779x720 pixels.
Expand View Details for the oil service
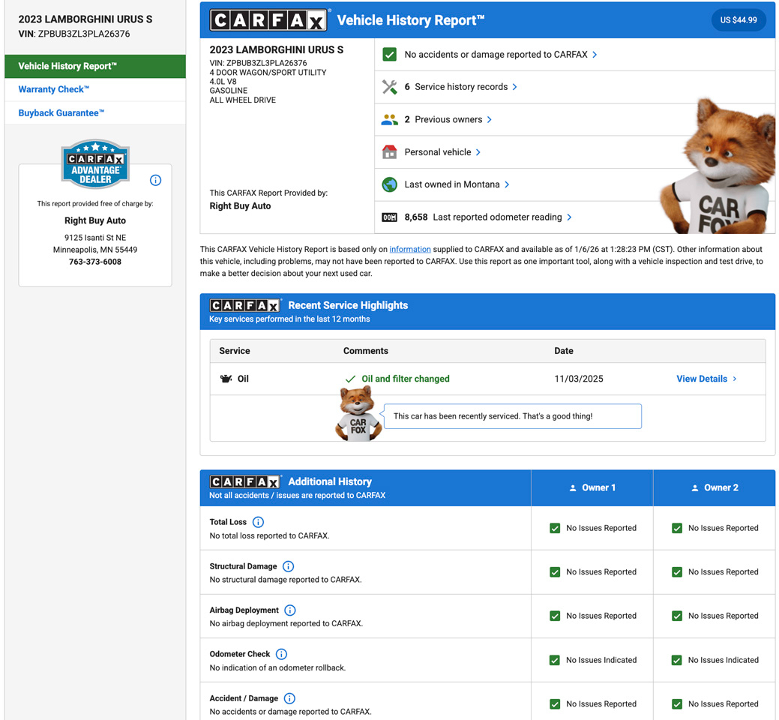(706, 379)
